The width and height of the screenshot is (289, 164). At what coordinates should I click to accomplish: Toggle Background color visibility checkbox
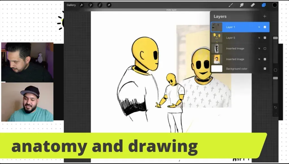265,69
